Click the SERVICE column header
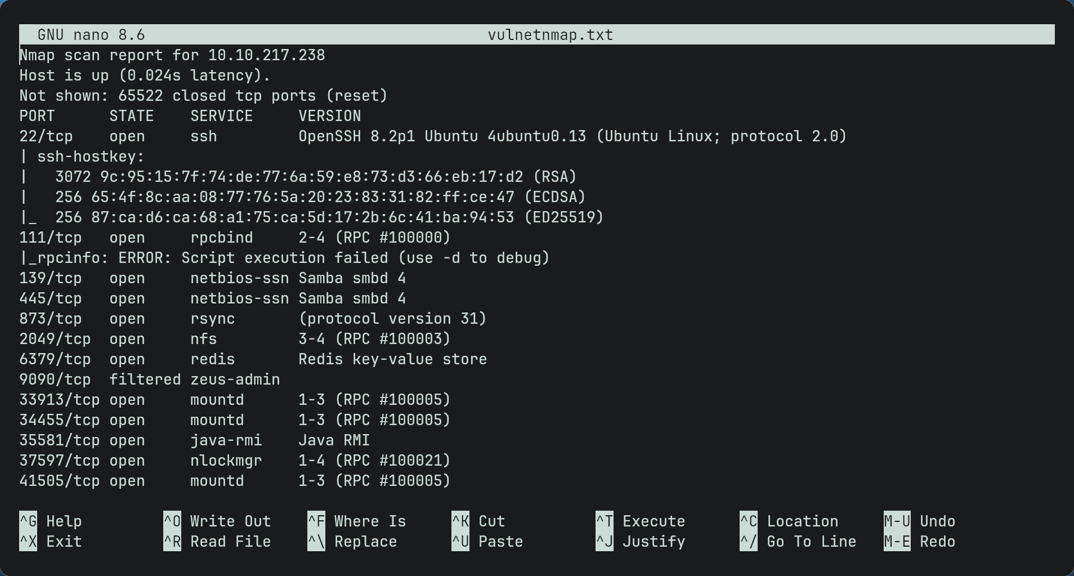Screen dimensions: 1074x576 (222, 116)
